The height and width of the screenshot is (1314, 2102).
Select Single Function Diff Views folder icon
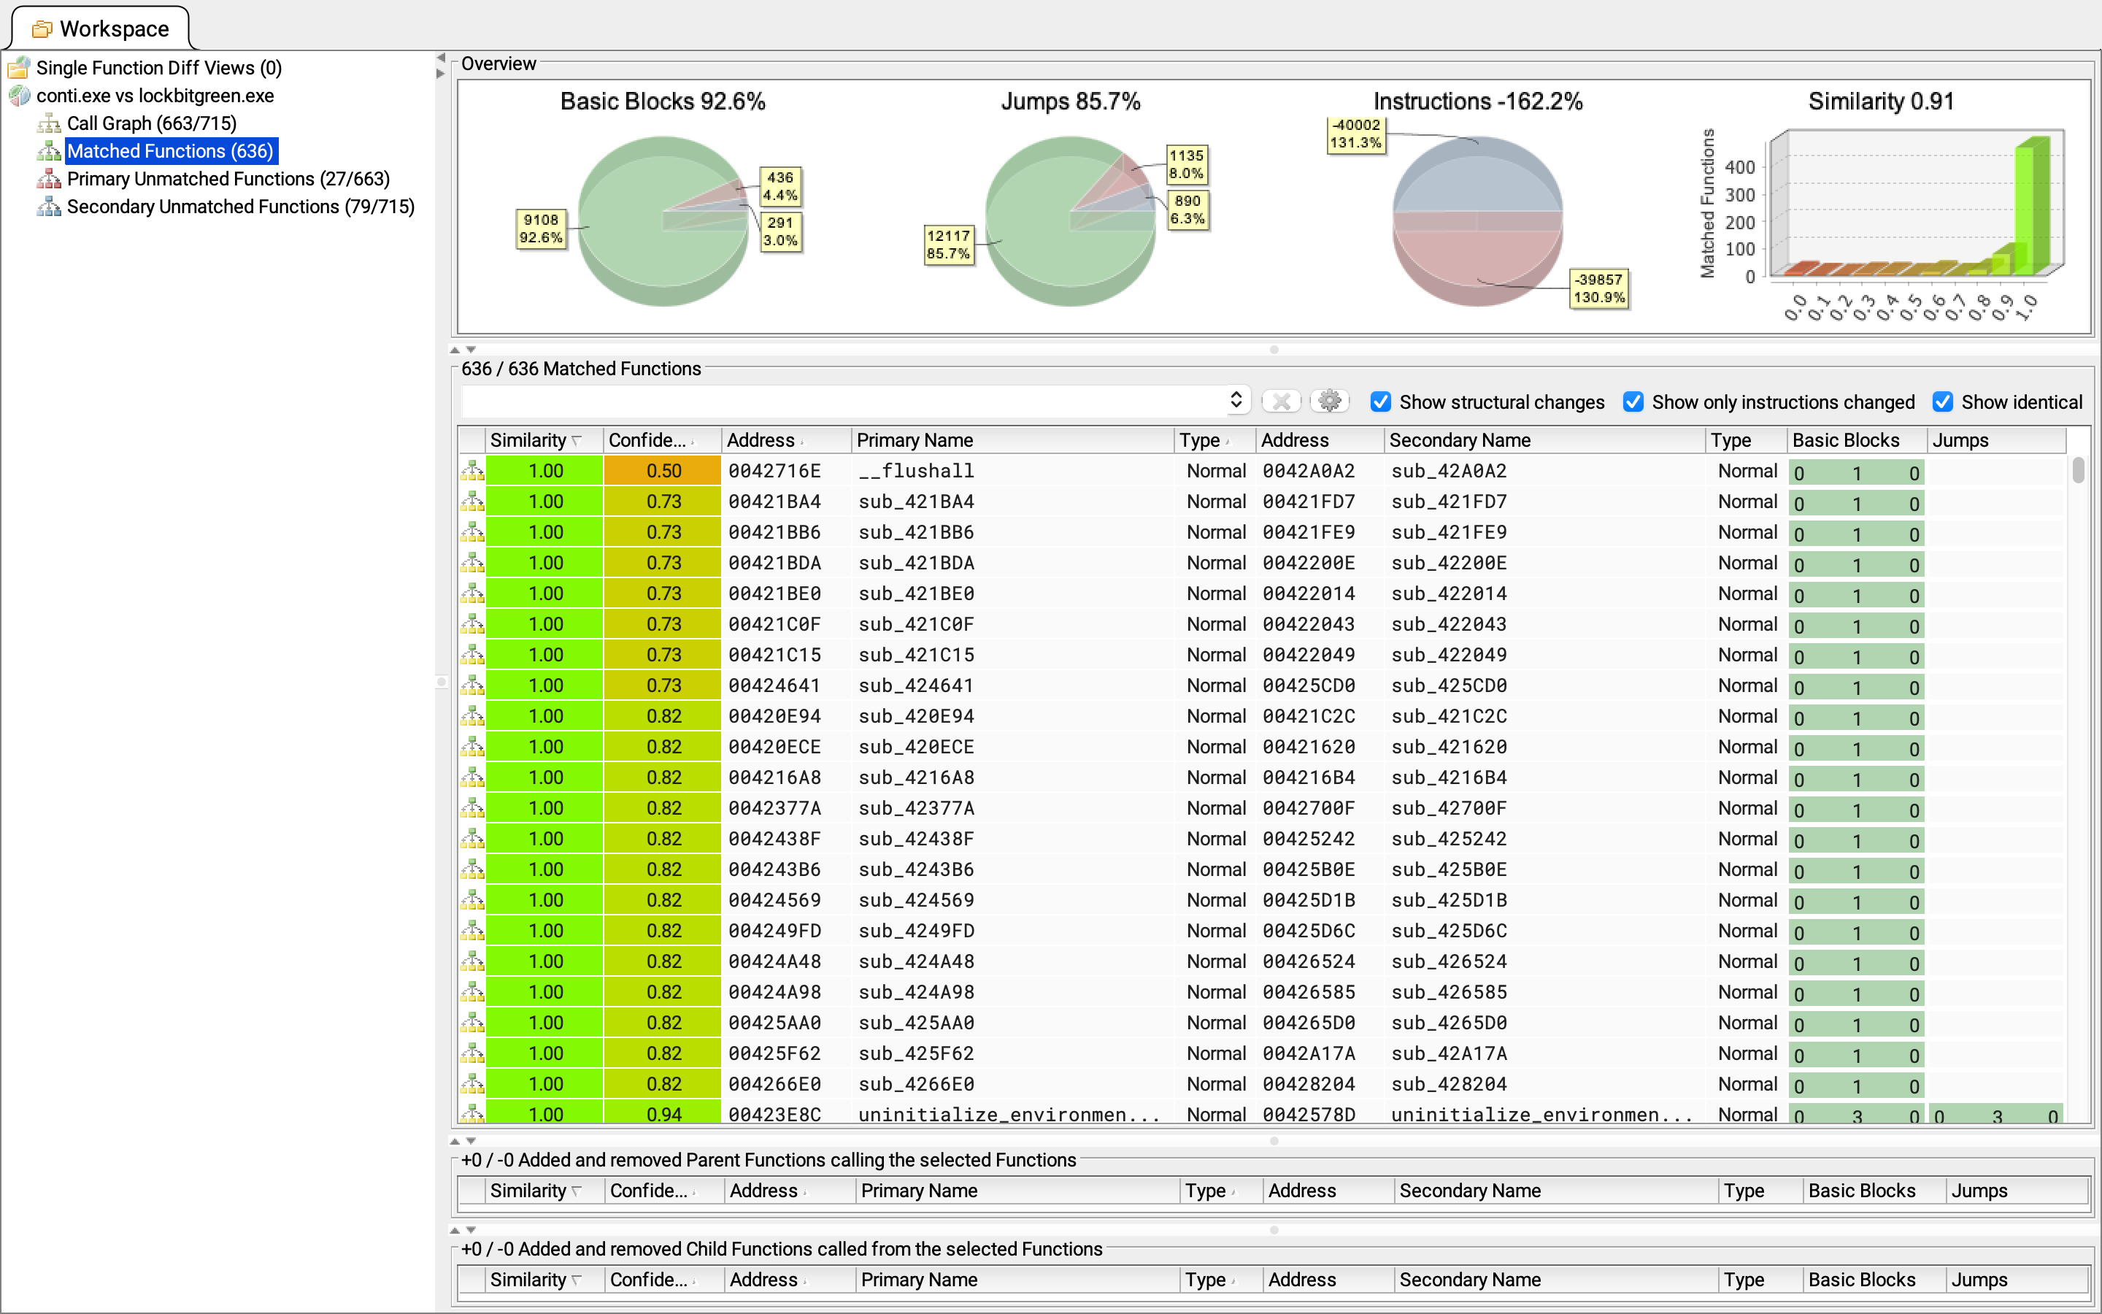[19, 68]
